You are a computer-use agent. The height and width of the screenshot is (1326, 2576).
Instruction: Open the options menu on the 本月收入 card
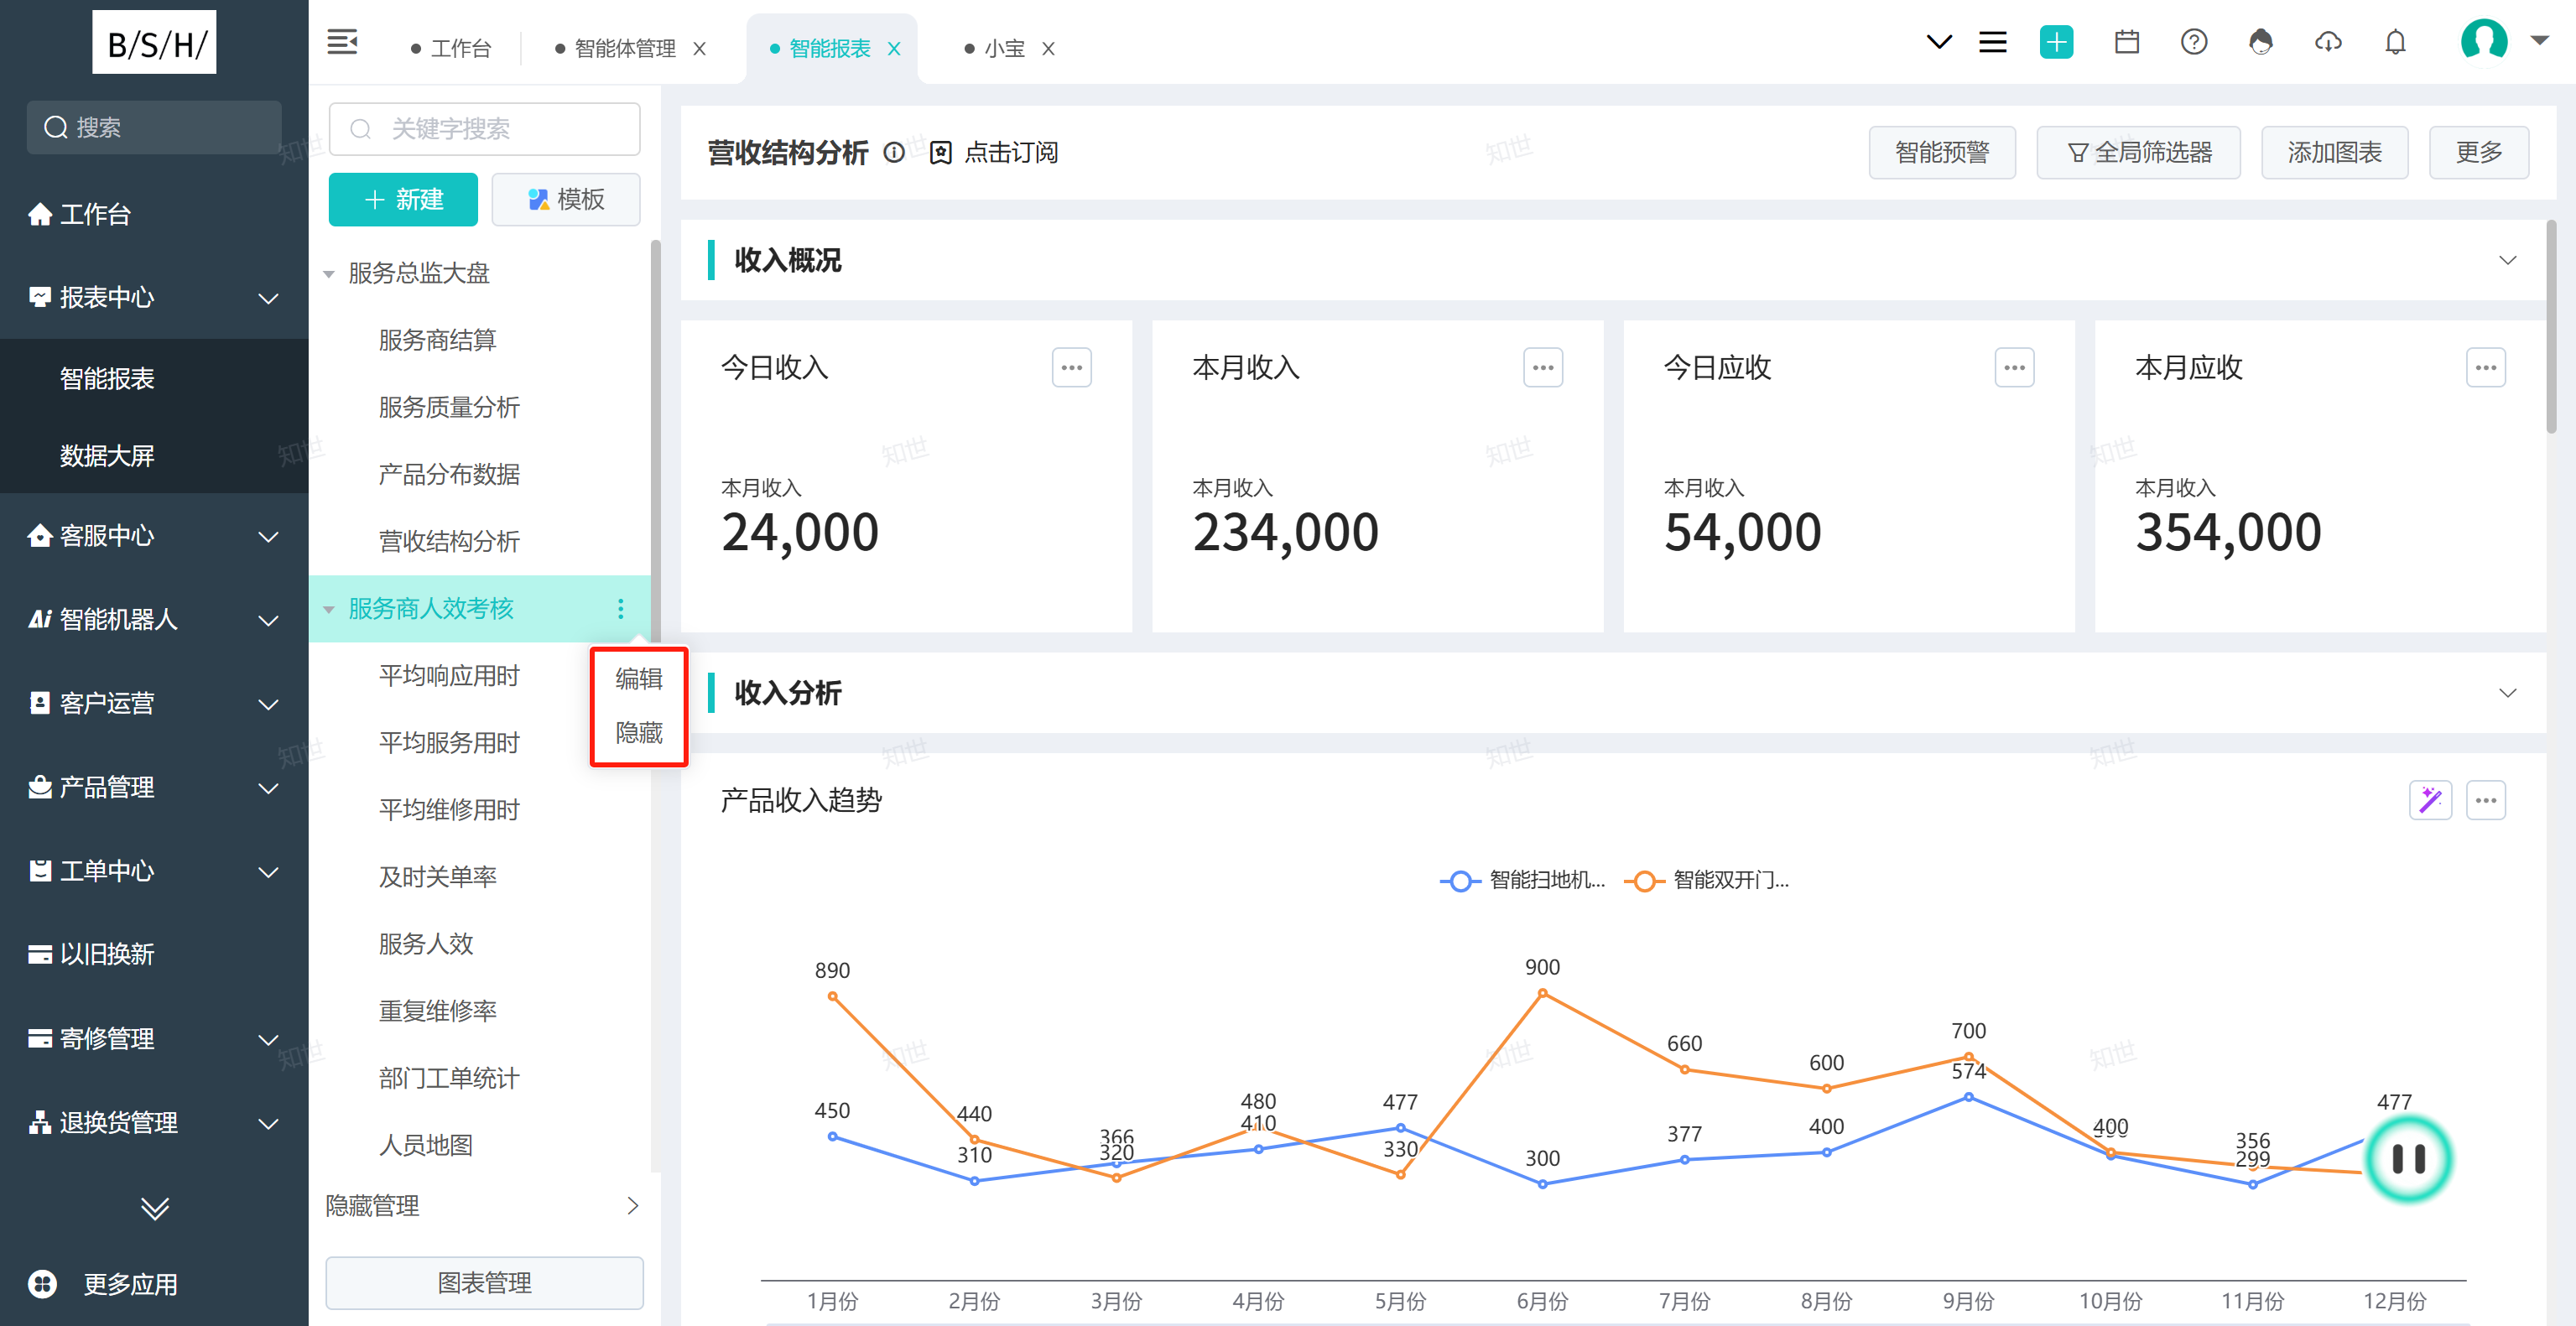tap(1543, 367)
